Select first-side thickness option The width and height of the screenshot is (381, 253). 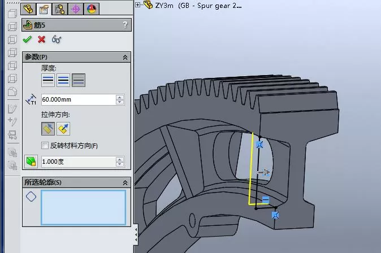48,80
